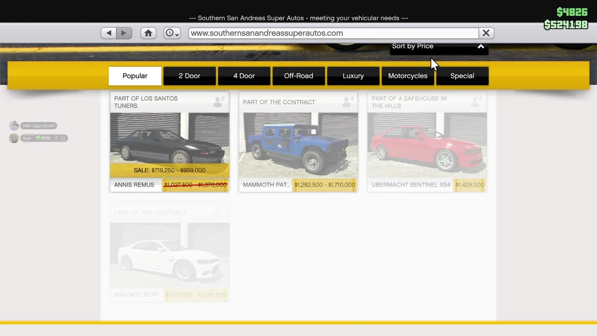Open the browser history clock dropdown
This screenshot has width=597, height=336.
172,33
